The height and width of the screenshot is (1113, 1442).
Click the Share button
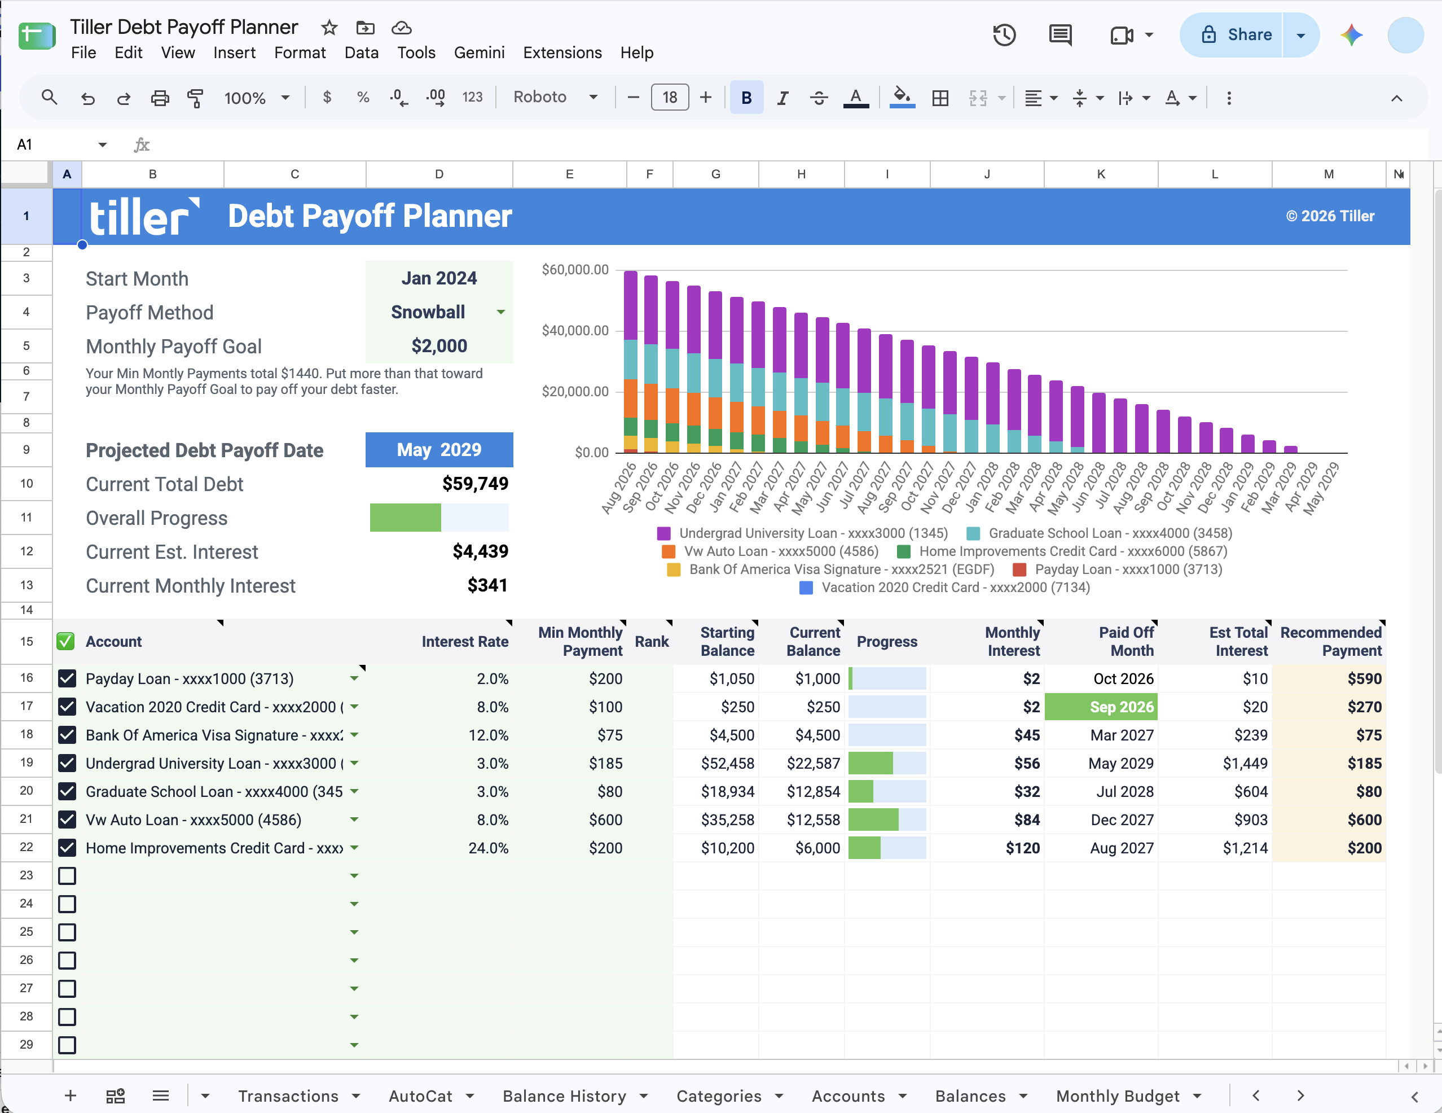[x=1232, y=35]
